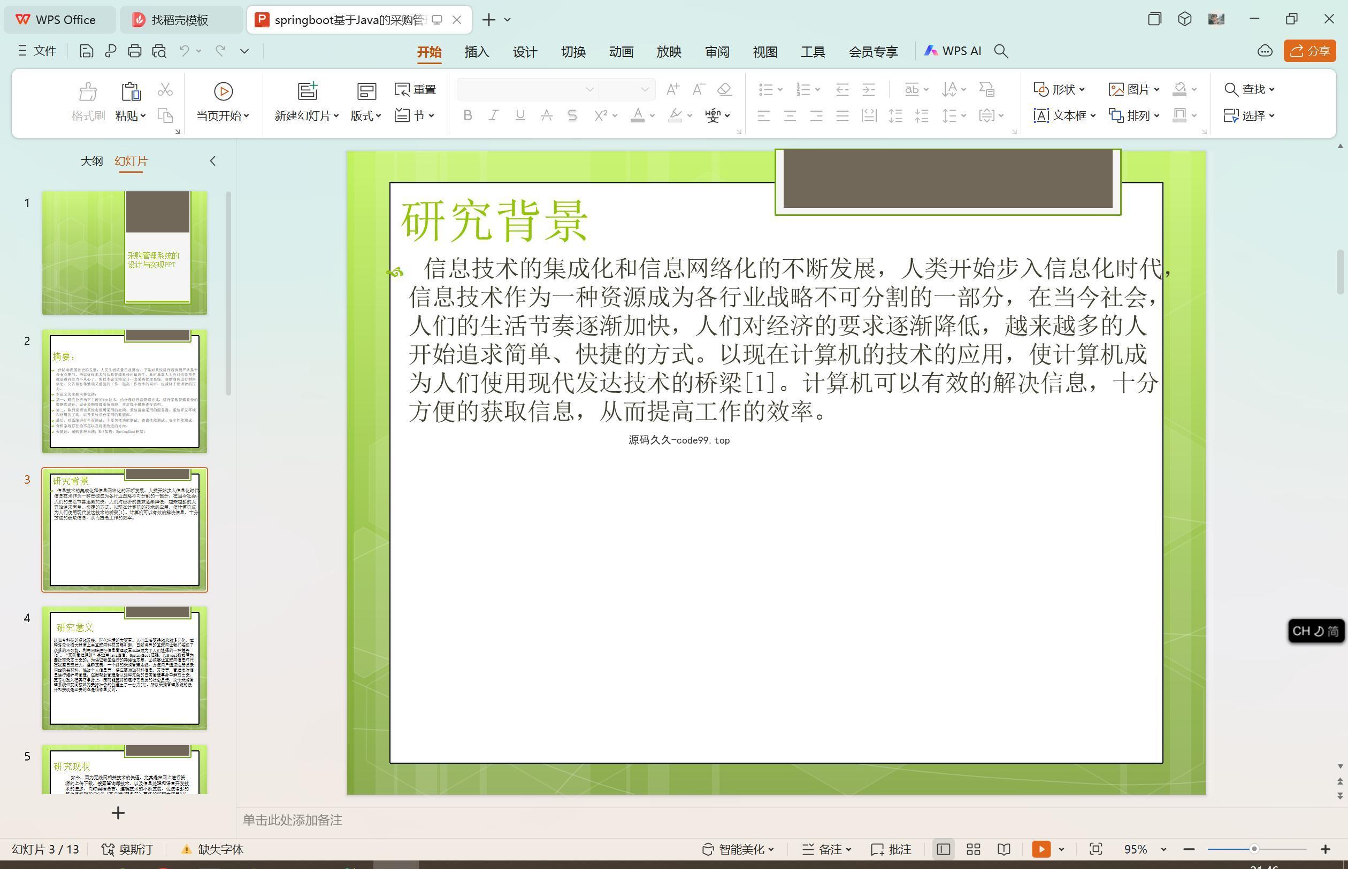
Task: Click the fit-to-window icon in status bar
Action: pyautogui.click(x=1096, y=849)
